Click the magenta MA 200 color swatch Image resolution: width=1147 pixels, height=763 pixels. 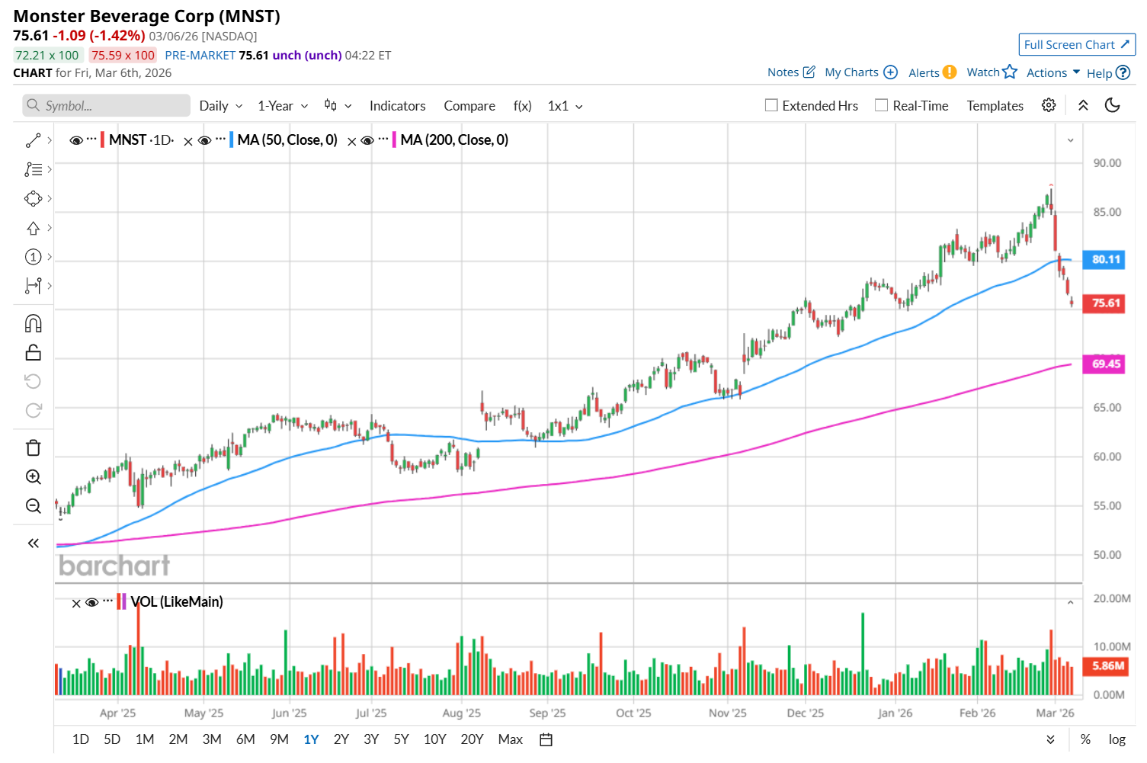(394, 140)
